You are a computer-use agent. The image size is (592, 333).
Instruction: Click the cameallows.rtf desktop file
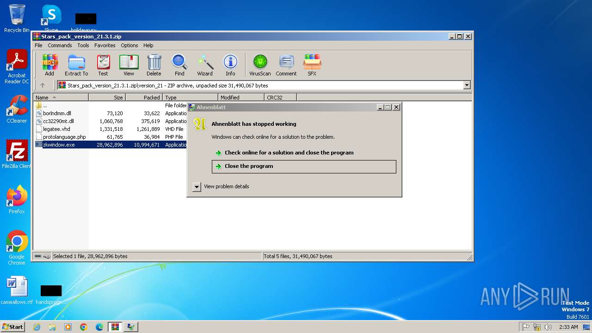17,291
